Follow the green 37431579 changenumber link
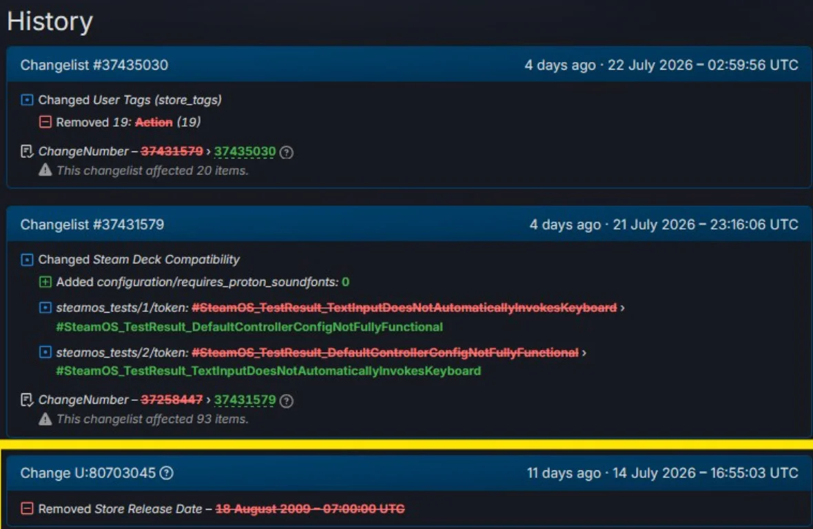This screenshot has height=529, width=813. point(245,400)
